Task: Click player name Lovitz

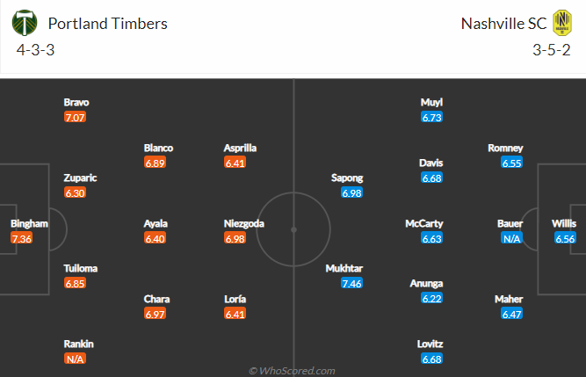Action: click(x=430, y=344)
